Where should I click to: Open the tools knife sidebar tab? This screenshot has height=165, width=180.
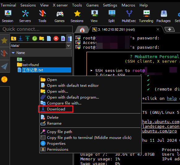(x=4, y=53)
